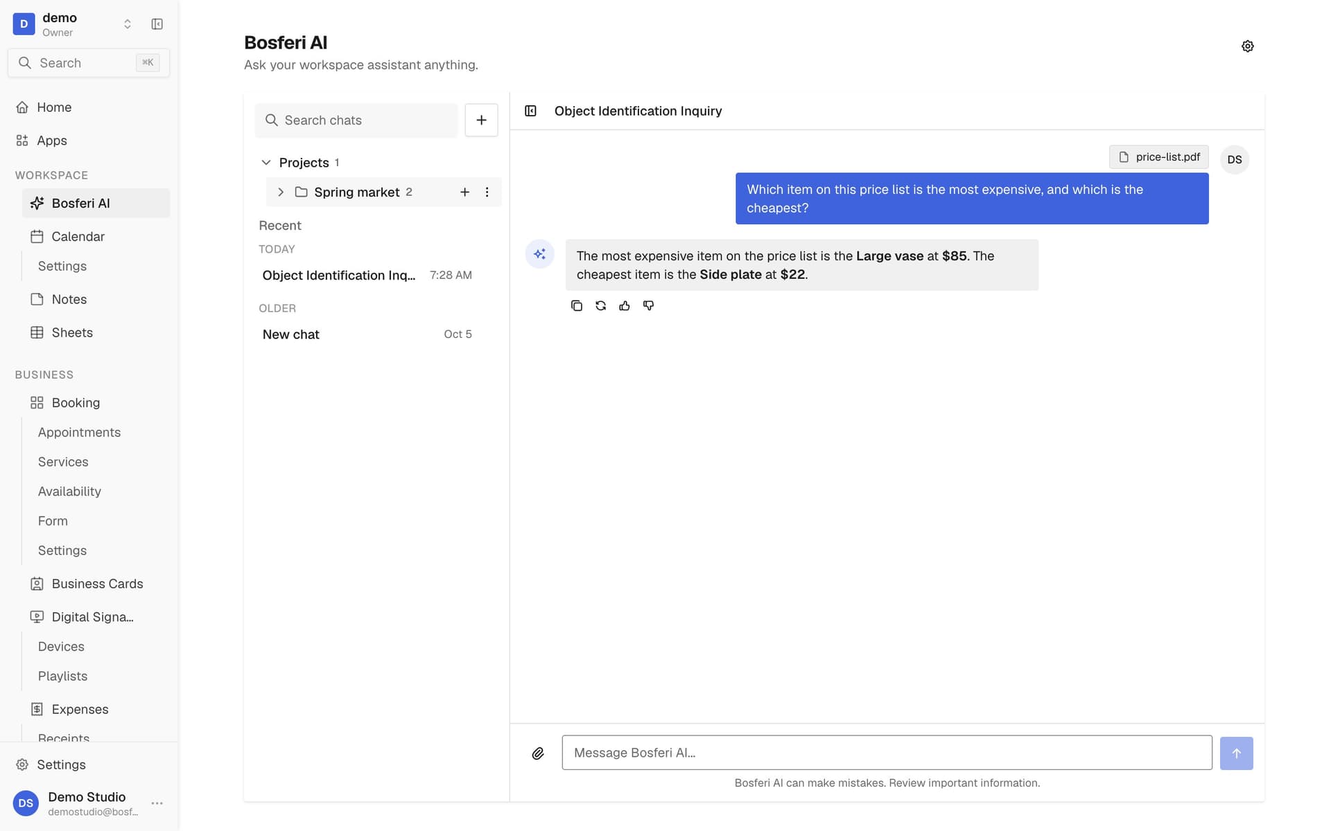Viewport: 1331px width, 831px height.
Task: Open Calendar Settings submenu item
Action: pyautogui.click(x=62, y=267)
